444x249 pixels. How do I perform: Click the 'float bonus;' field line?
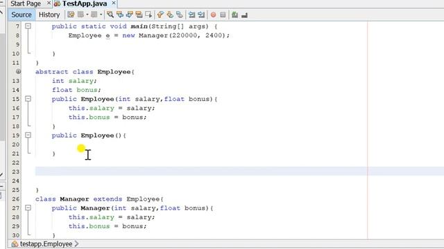[76, 90]
